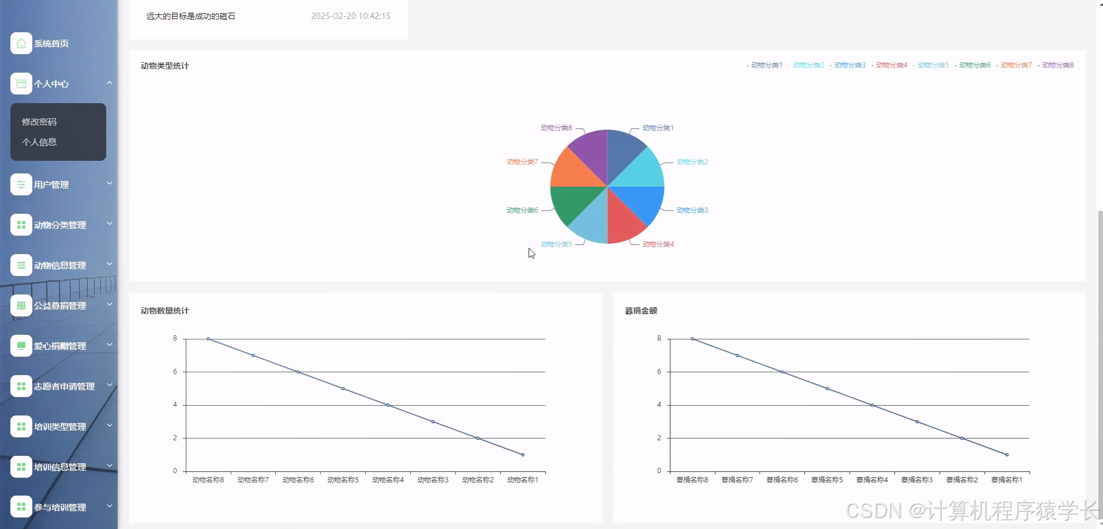Expand the 动物信息管理 chevron
Image resolution: width=1103 pixels, height=529 pixels.
click(110, 264)
